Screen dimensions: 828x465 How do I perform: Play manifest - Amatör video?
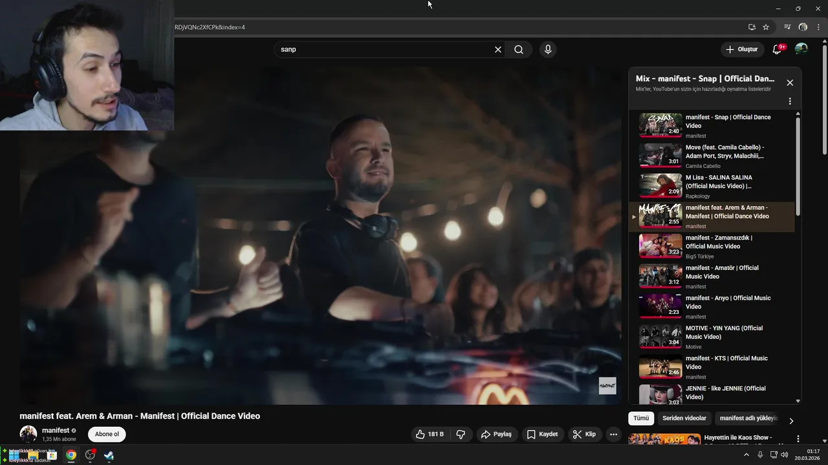coord(712,276)
